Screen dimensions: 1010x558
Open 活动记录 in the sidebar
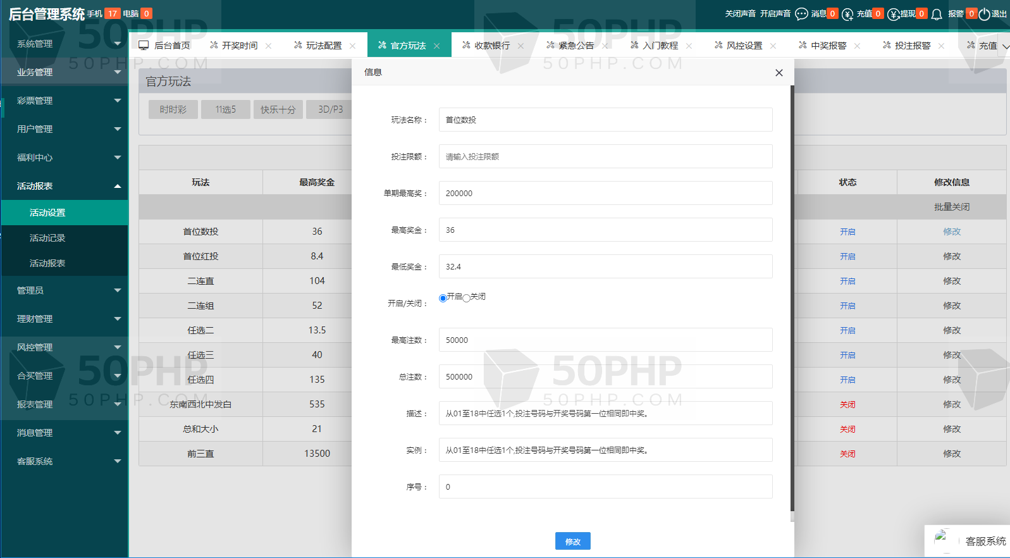click(47, 238)
